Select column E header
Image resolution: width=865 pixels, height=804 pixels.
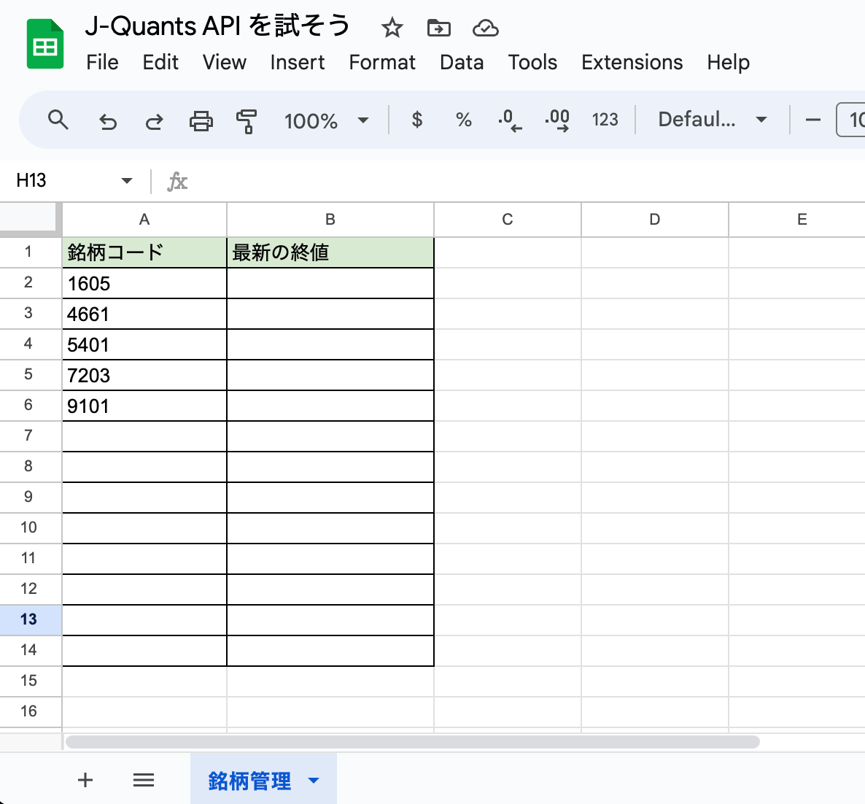point(797,220)
